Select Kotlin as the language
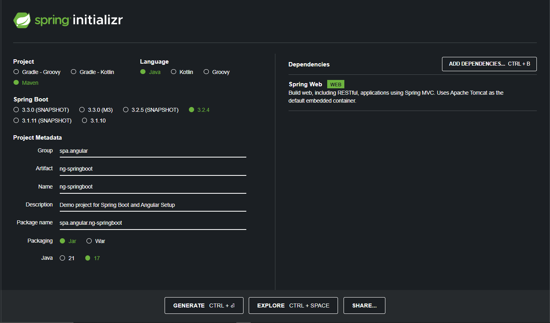 (174, 72)
